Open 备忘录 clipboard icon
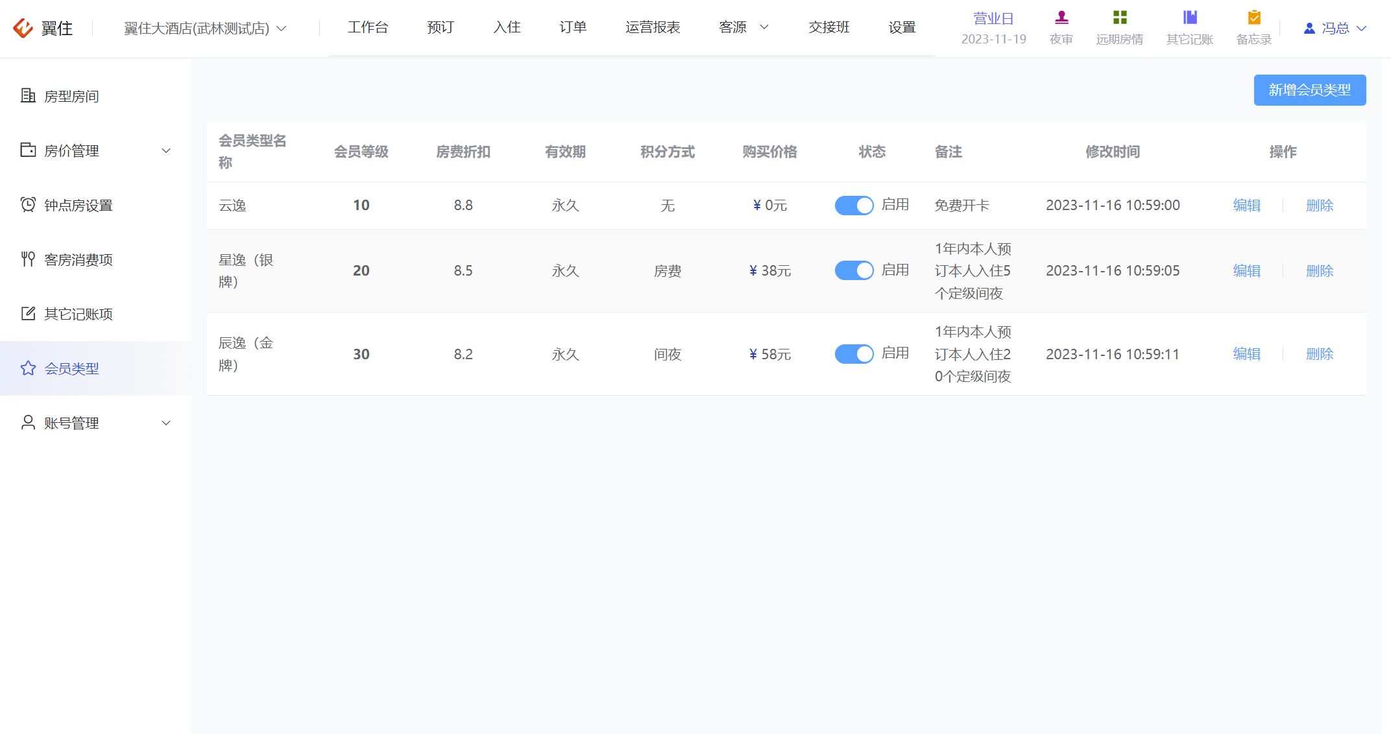The width and height of the screenshot is (1391, 734). tap(1254, 18)
